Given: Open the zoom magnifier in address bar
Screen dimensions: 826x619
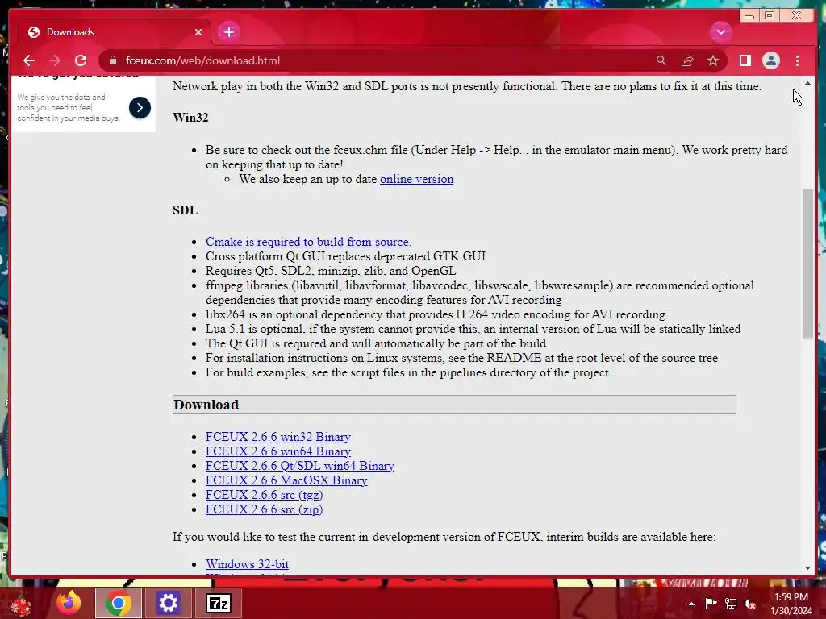Looking at the screenshot, I should (661, 60).
